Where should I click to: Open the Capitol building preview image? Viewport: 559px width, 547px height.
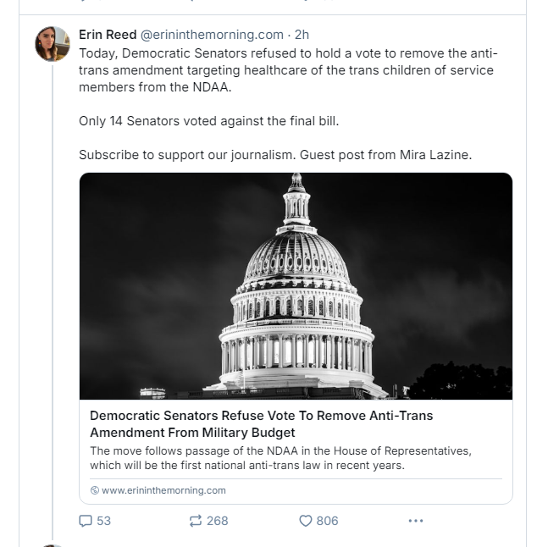pyautogui.click(x=296, y=285)
